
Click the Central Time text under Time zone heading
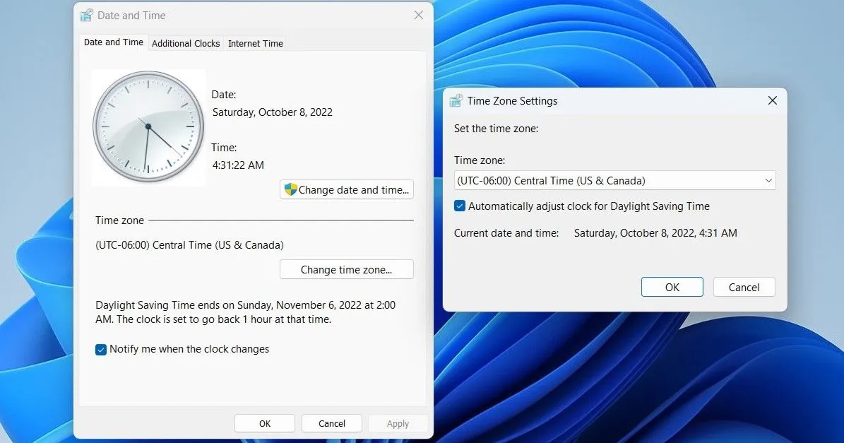189,245
